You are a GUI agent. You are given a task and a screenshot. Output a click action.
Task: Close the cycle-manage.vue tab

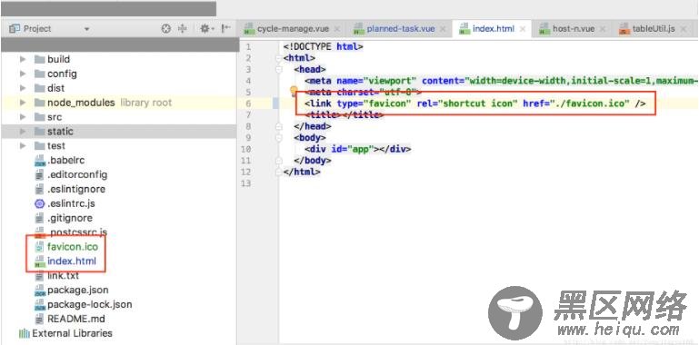tap(337, 29)
